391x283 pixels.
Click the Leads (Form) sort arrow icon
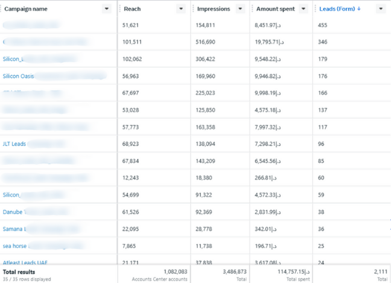point(359,8)
